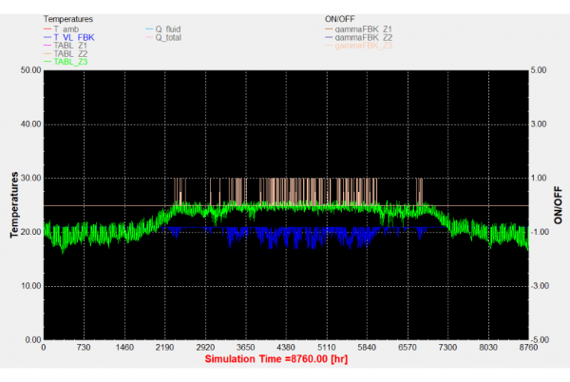Click the vertical Temperatures left axis title
570x382 pixels.
point(15,204)
